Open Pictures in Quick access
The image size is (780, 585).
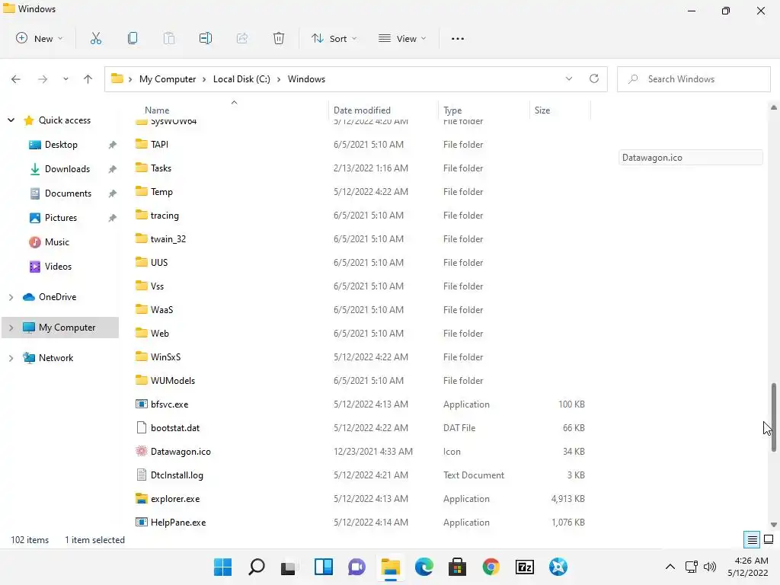(x=61, y=218)
